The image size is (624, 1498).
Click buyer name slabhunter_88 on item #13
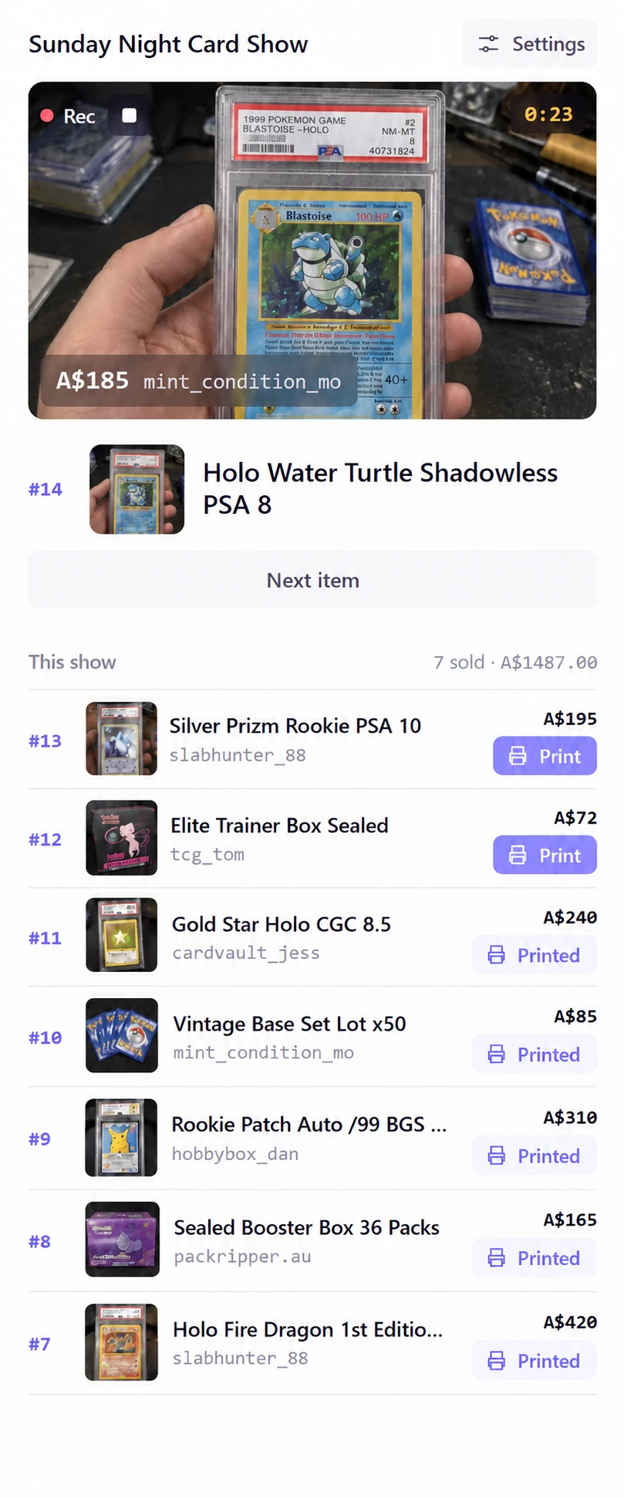pyautogui.click(x=238, y=755)
